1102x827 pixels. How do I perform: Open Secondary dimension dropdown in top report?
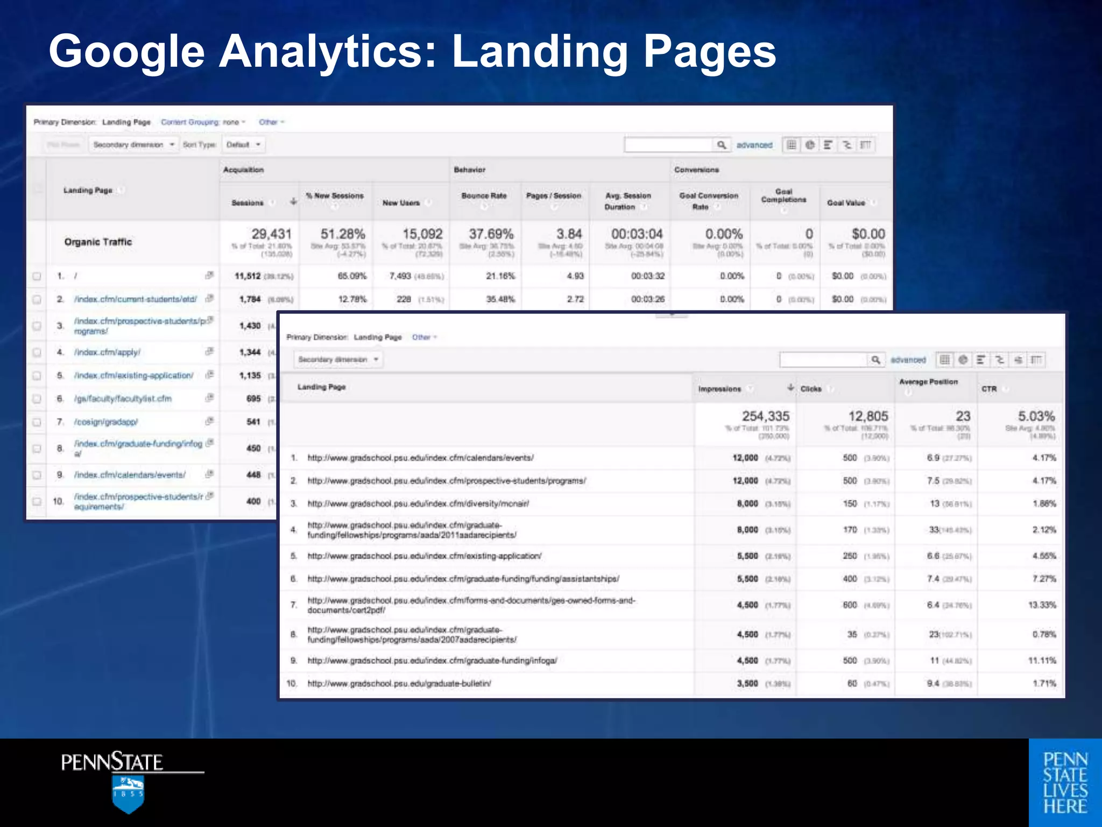[x=133, y=145]
